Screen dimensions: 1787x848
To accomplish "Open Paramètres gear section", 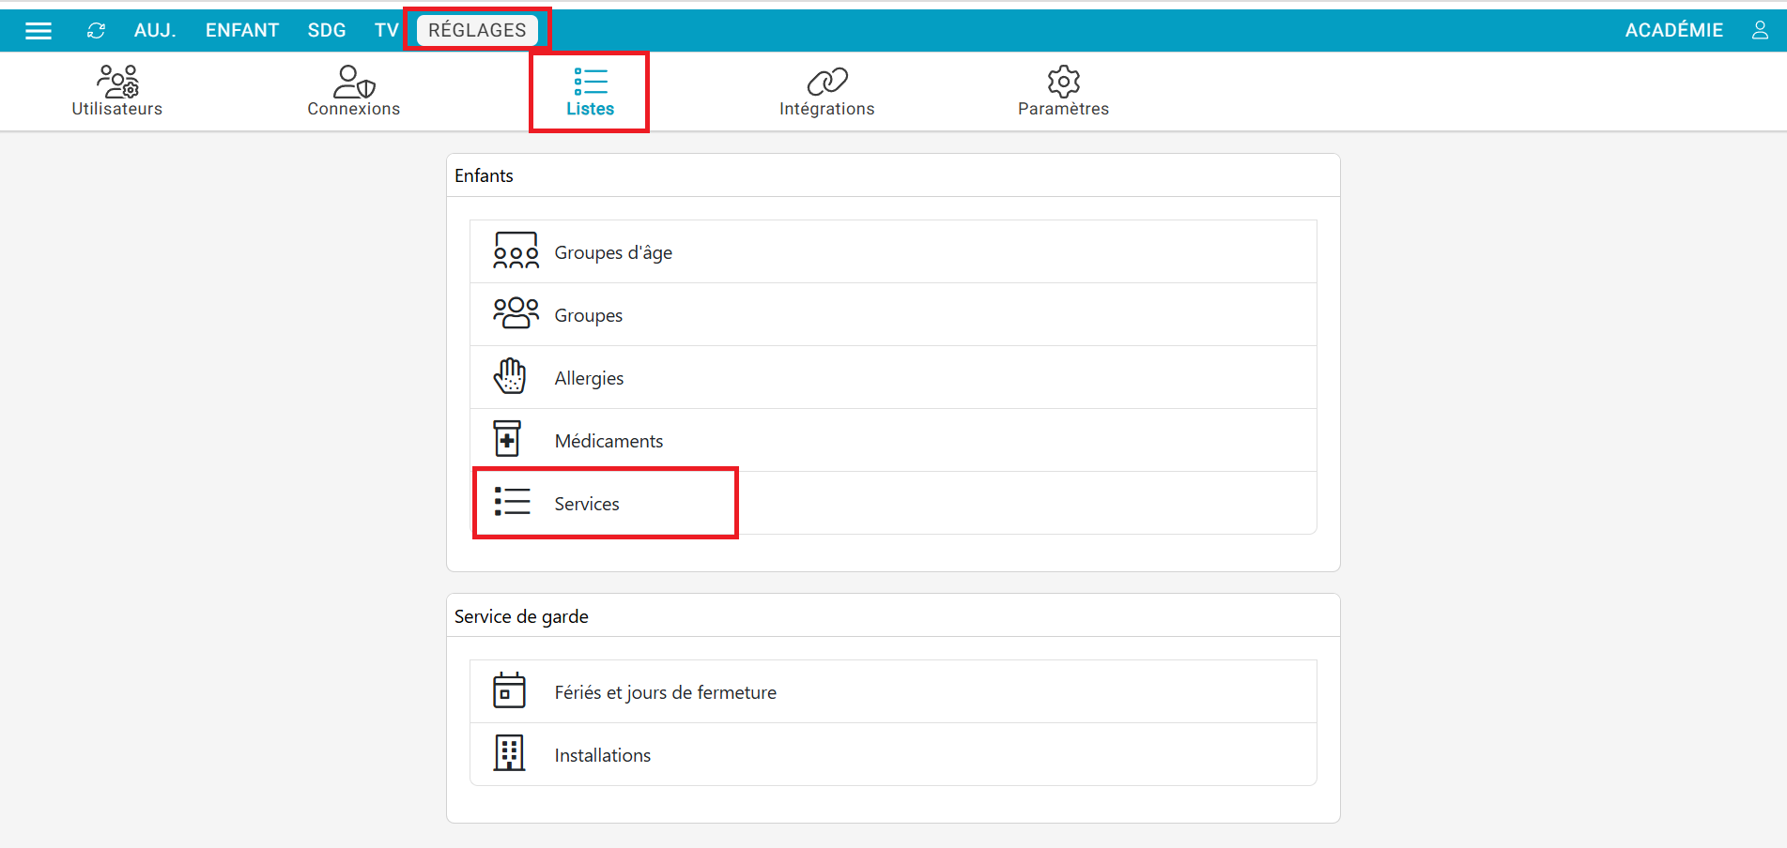I will 1063,91.
